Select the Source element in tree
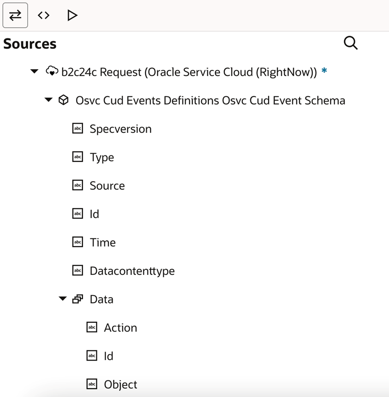 [107, 185]
